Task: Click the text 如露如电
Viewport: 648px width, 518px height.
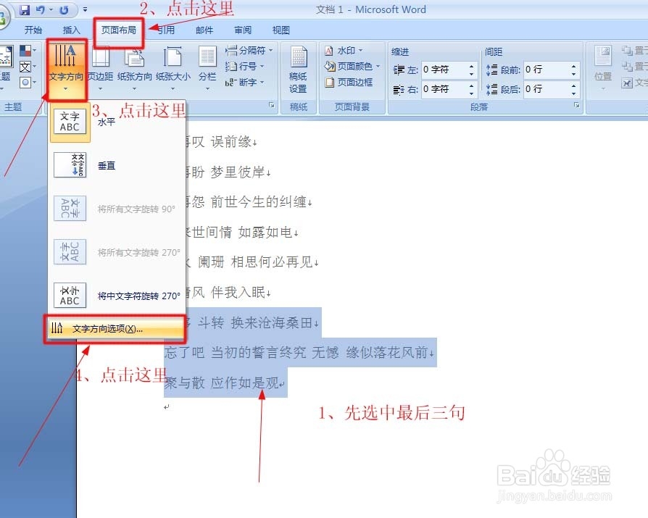Action: (x=265, y=232)
